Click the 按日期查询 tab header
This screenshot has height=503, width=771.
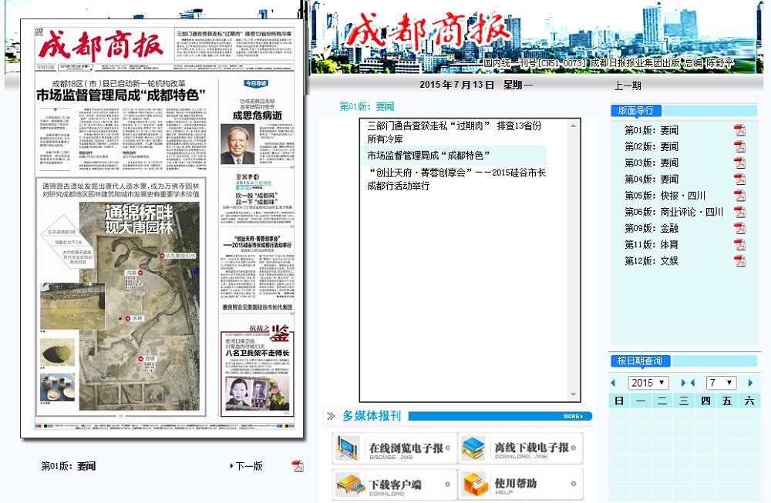tap(640, 361)
